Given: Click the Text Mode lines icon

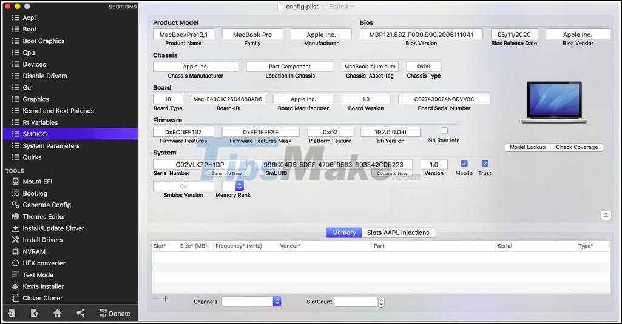Looking at the screenshot, I should (x=15, y=274).
